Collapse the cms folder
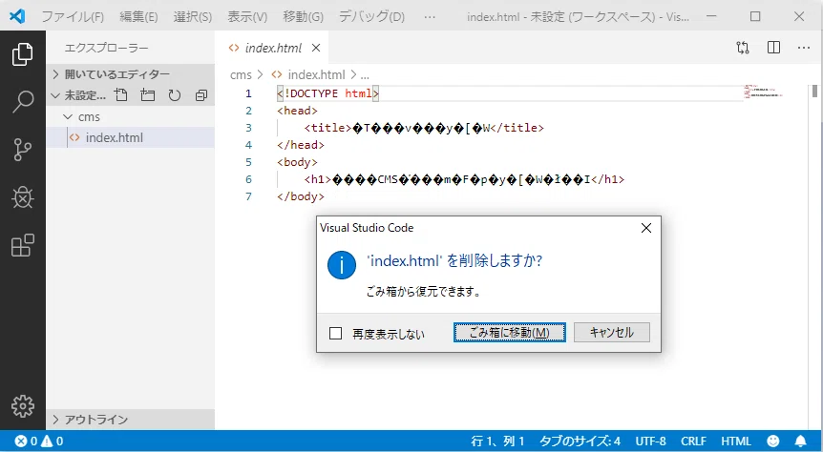Screen dimensions: 823x452 pos(68,116)
